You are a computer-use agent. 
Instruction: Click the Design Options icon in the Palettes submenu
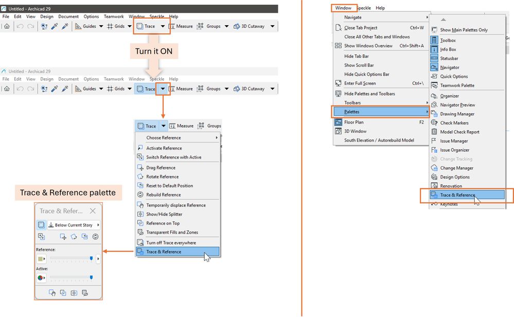434,177
